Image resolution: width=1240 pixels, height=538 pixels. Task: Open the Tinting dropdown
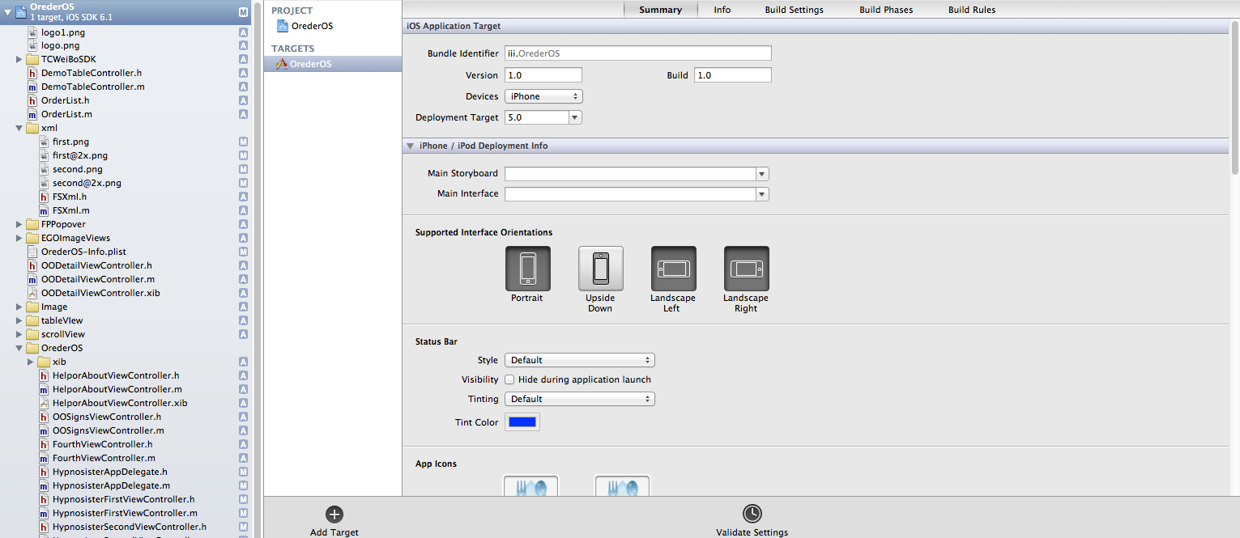[579, 399]
